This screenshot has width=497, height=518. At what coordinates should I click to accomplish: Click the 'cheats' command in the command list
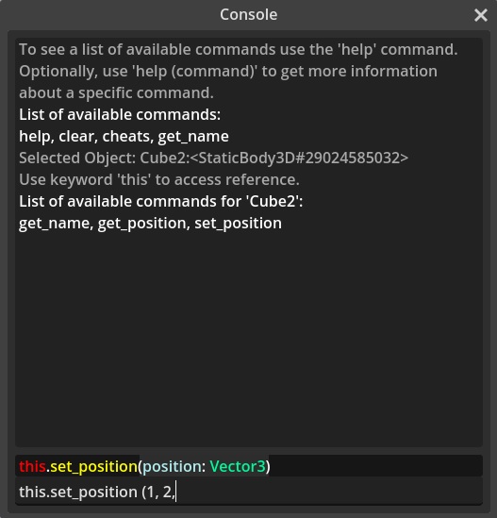(128, 136)
